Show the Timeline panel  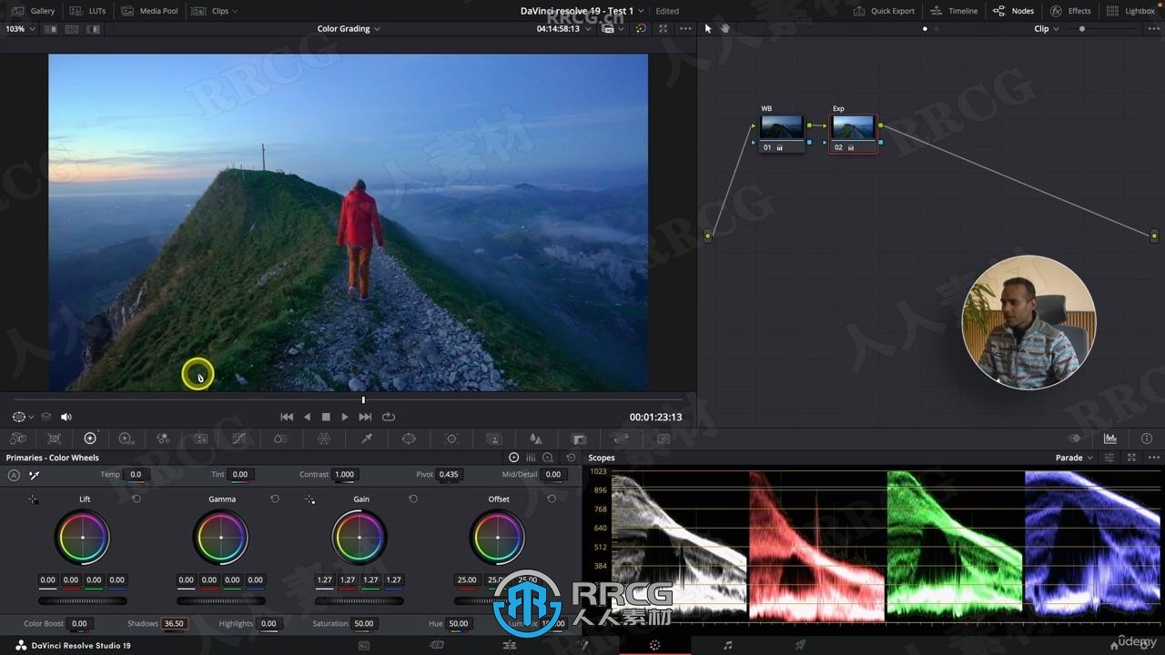(x=954, y=11)
